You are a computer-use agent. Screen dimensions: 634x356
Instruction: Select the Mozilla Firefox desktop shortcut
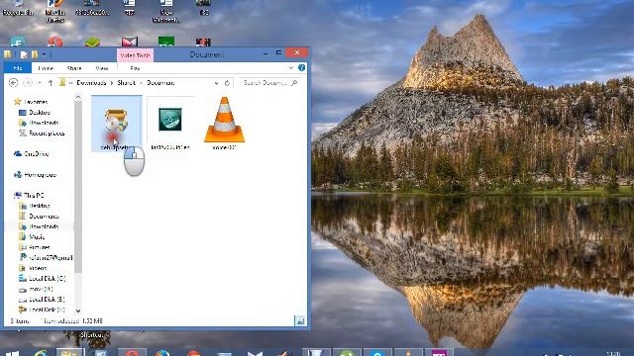(x=55, y=11)
